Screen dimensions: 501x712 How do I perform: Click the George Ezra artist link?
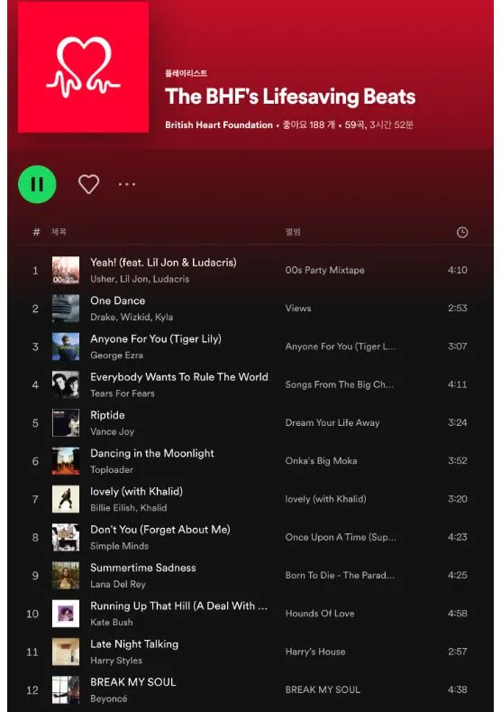pyautogui.click(x=116, y=356)
